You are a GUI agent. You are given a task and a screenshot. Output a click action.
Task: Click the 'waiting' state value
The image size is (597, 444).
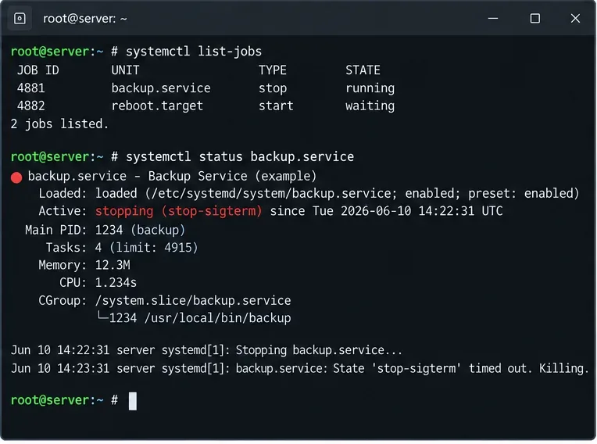coord(370,106)
